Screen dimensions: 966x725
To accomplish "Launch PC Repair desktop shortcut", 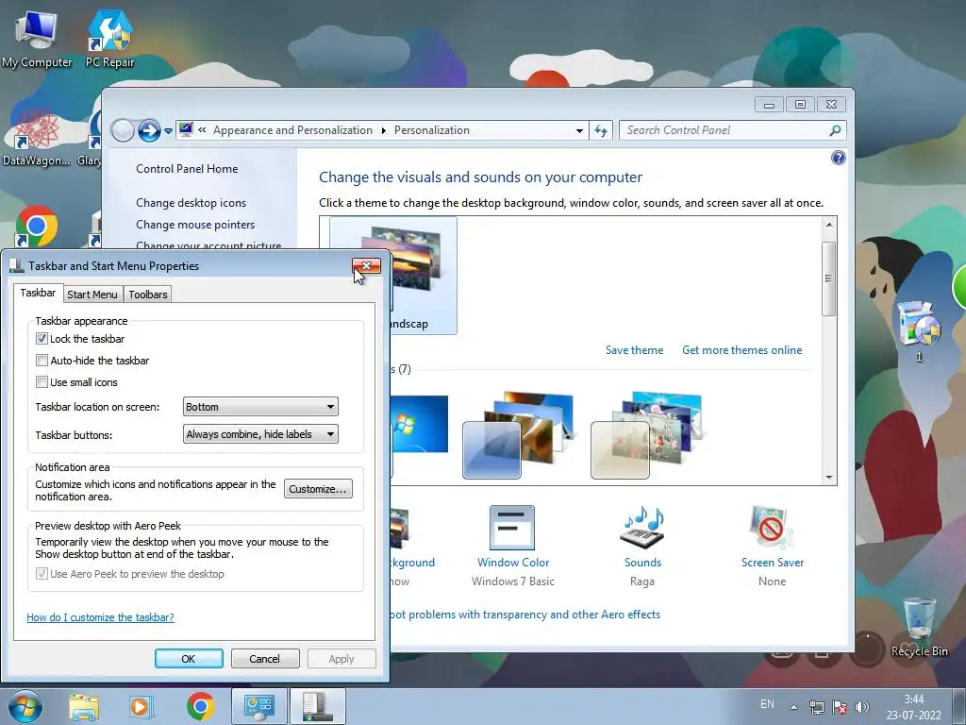I will 109,40.
